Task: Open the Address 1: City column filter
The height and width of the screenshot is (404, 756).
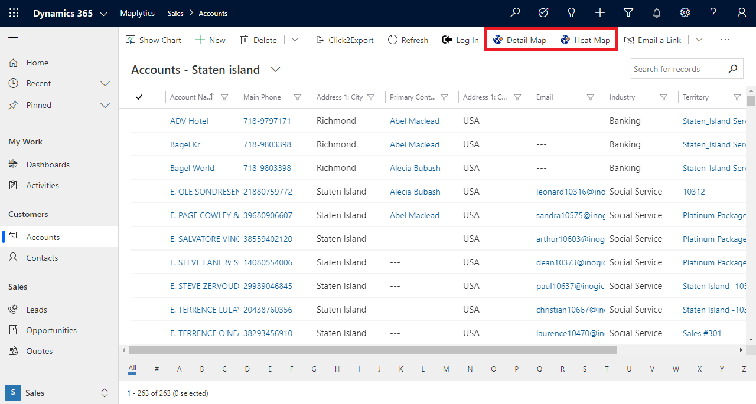Action: click(x=371, y=97)
